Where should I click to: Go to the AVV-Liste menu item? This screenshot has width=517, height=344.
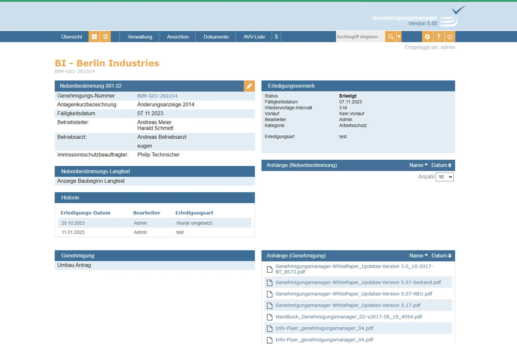254,37
